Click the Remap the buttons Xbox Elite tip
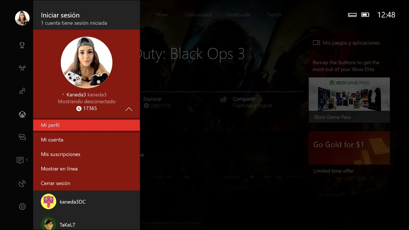 [346, 66]
